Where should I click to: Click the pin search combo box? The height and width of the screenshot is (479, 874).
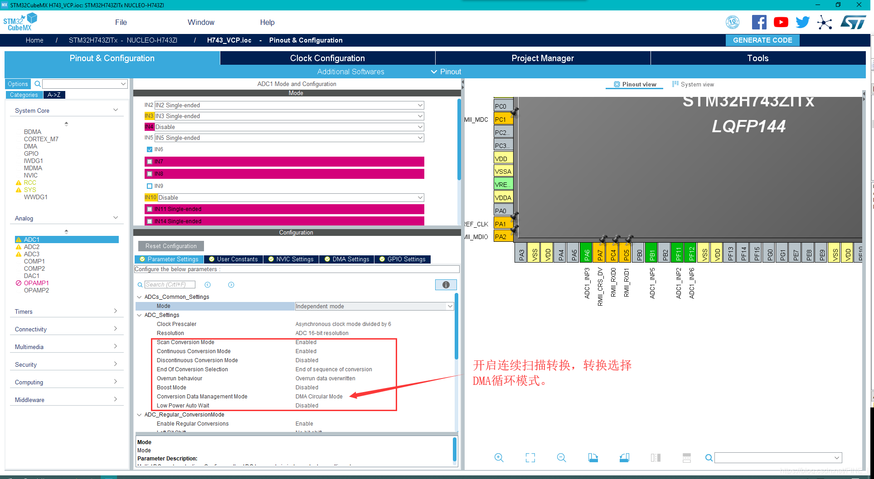coord(778,458)
